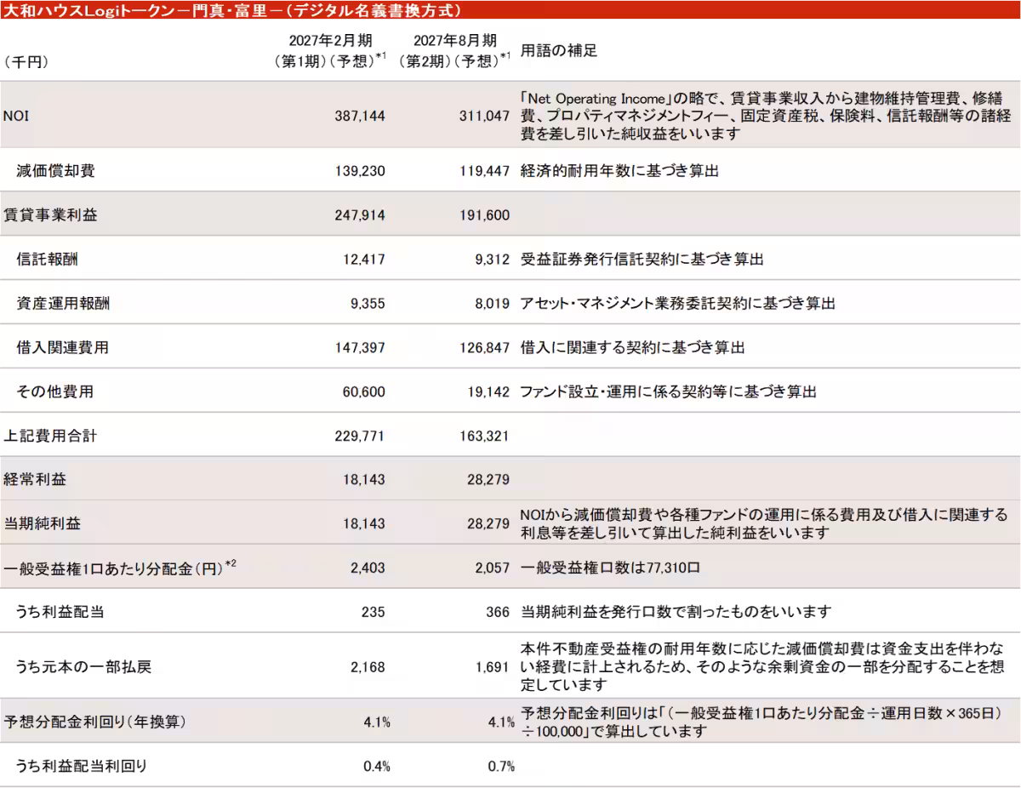This screenshot has width=1021, height=788.
Task: Click value 19,142
Action: (488, 392)
